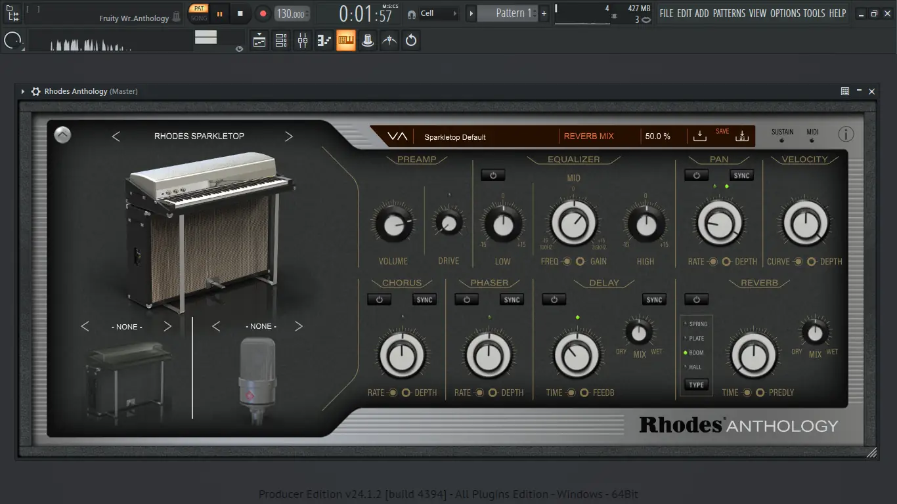
Task: Pause playback in the transport
Action: [219, 13]
